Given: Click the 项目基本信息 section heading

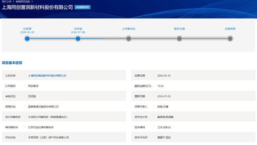Looking at the screenshot, I should pos(12,63).
